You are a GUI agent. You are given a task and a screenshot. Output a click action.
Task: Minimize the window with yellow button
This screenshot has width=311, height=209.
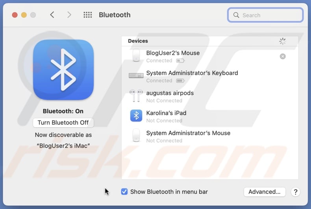pos(24,15)
